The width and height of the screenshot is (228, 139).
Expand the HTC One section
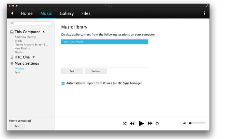click(34, 57)
